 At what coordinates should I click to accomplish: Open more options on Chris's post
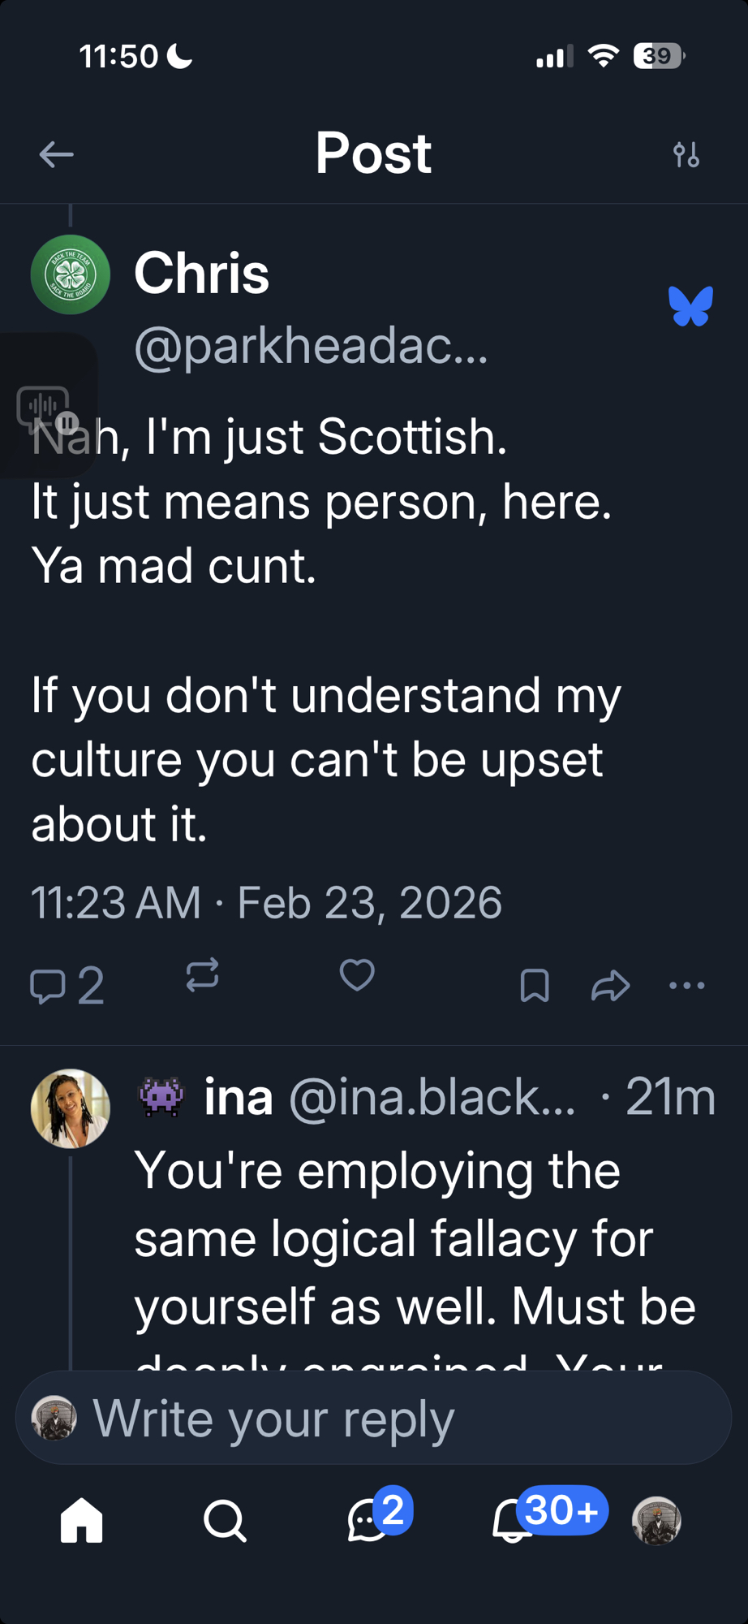click(x=687, y=986)
